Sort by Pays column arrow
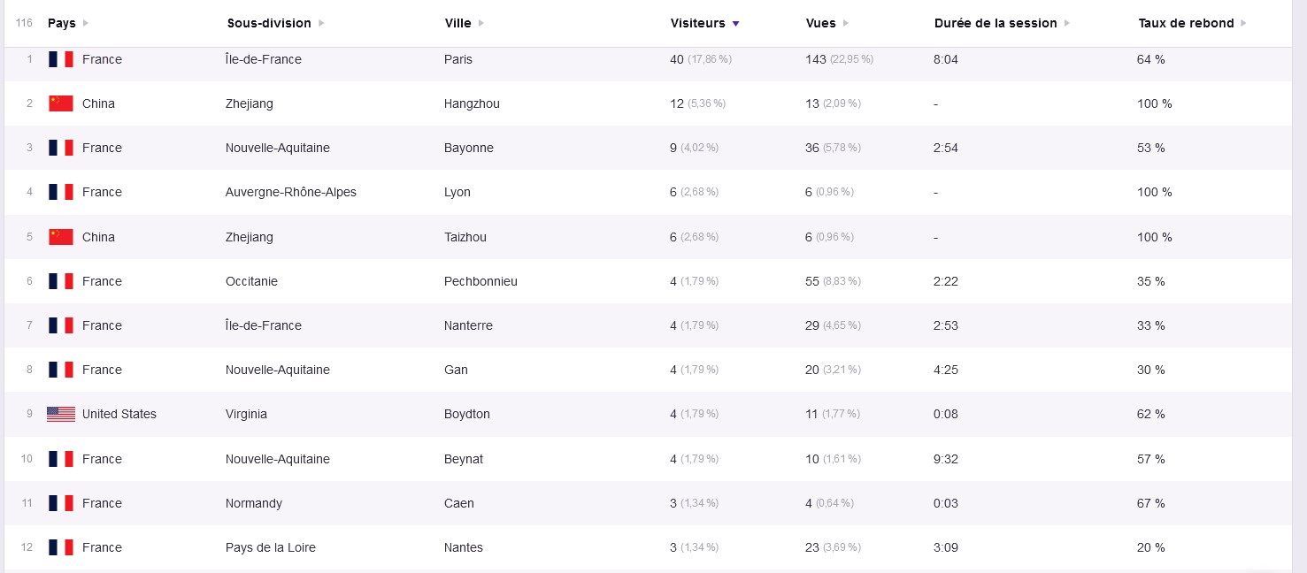The image size is (1307, 573). (x=86, y=24)
